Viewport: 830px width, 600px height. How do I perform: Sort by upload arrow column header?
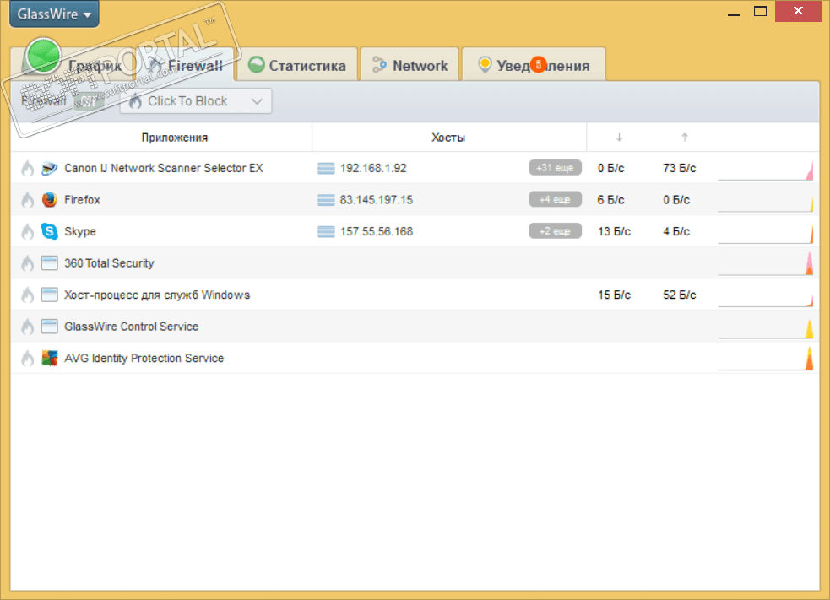[x=685, y=138]
